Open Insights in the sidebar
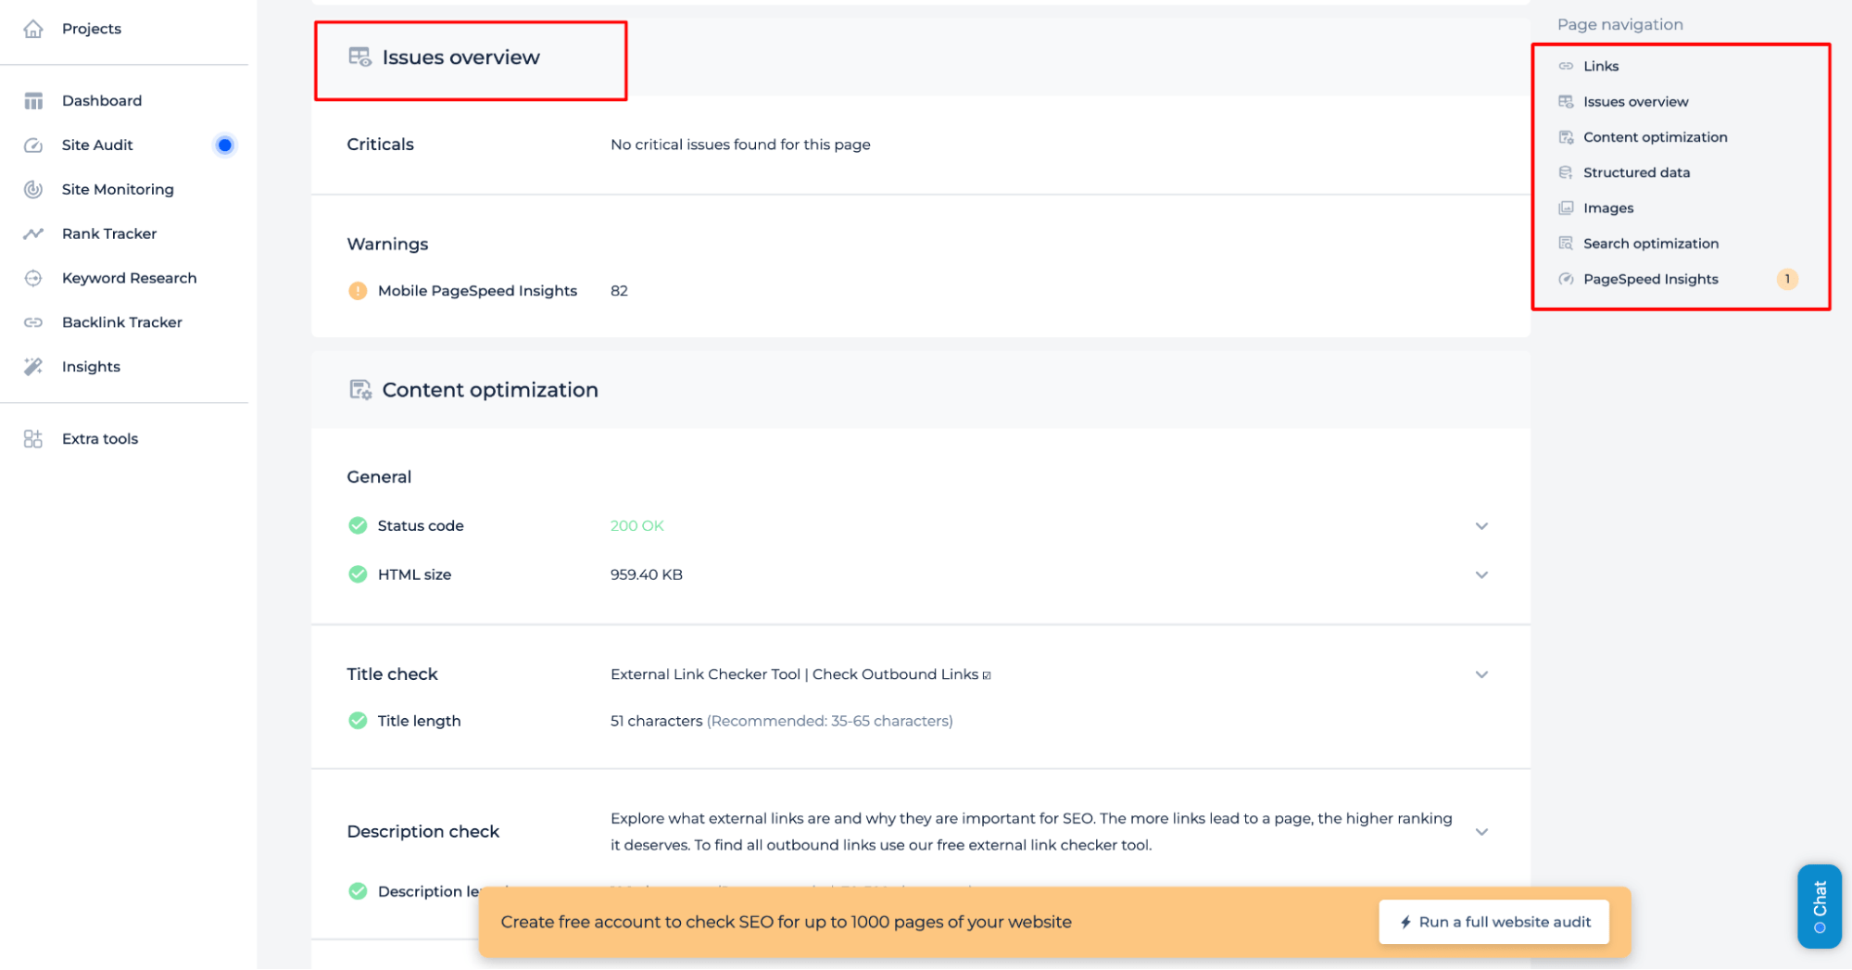The image size is (1852, 970). (x=91, y=367)
